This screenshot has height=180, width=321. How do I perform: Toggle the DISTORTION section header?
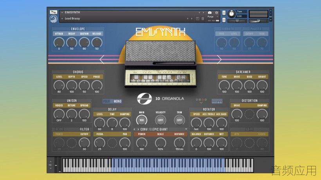(x=249, y=101)
